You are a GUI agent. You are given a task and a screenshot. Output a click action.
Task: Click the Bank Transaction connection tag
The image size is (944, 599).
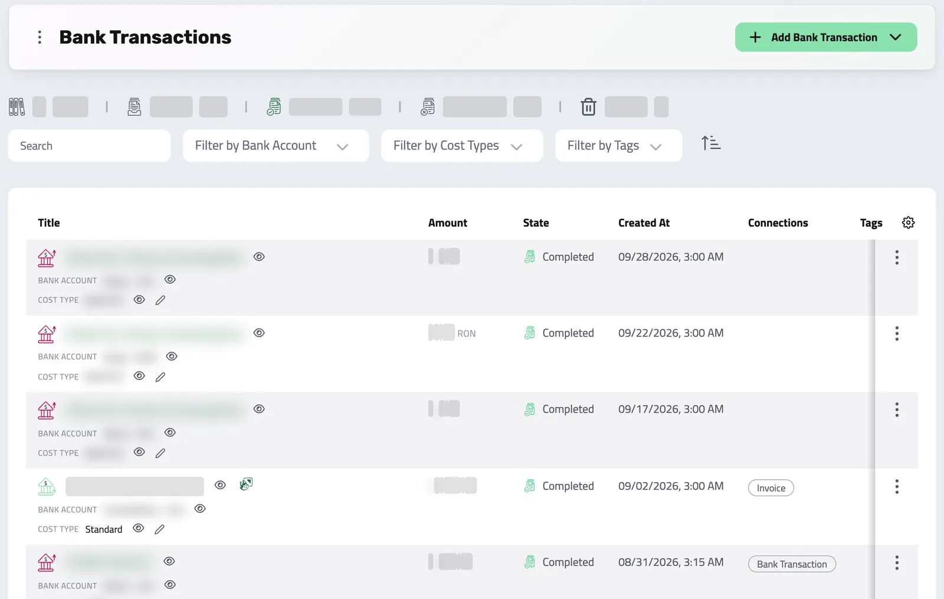point(792,564)
